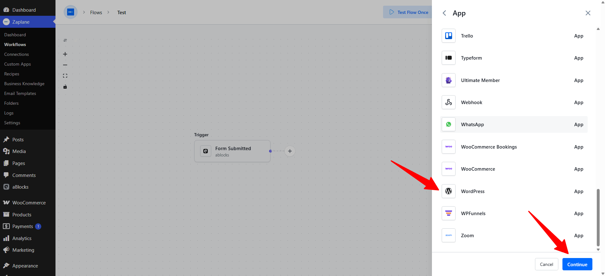Select the WordPress row label
The width and height of the screenshot is (605, 276).
(x=473, y=191)
